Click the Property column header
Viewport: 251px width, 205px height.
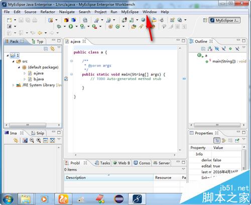200,148
